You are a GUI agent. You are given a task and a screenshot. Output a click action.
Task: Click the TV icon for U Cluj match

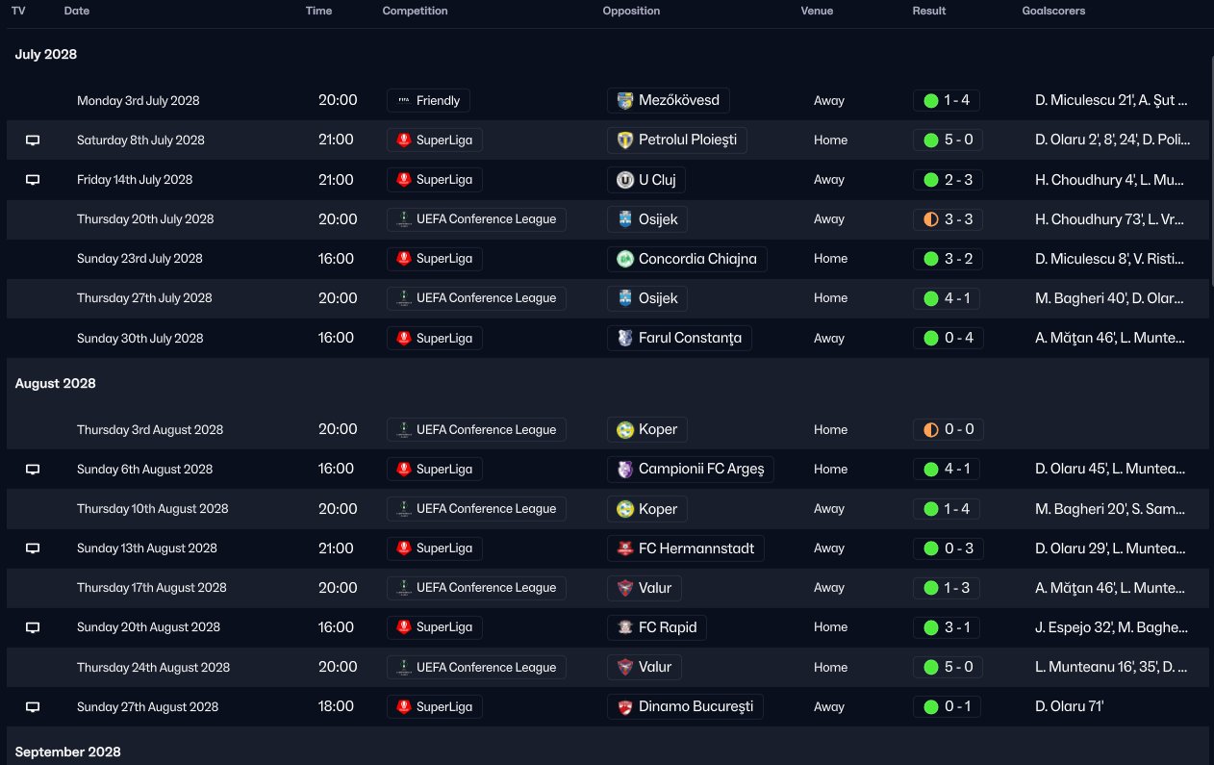[x=33, y=180]
